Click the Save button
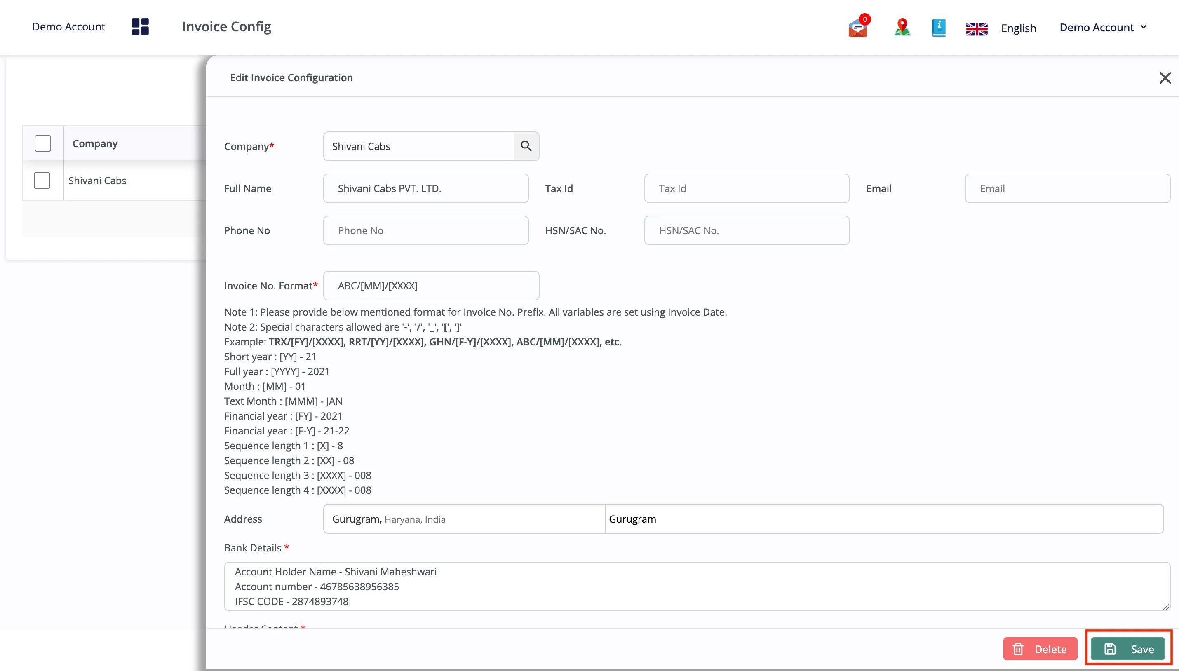Image resolution: width=1179 pixels, height=671 pixels. (1127, 649)
